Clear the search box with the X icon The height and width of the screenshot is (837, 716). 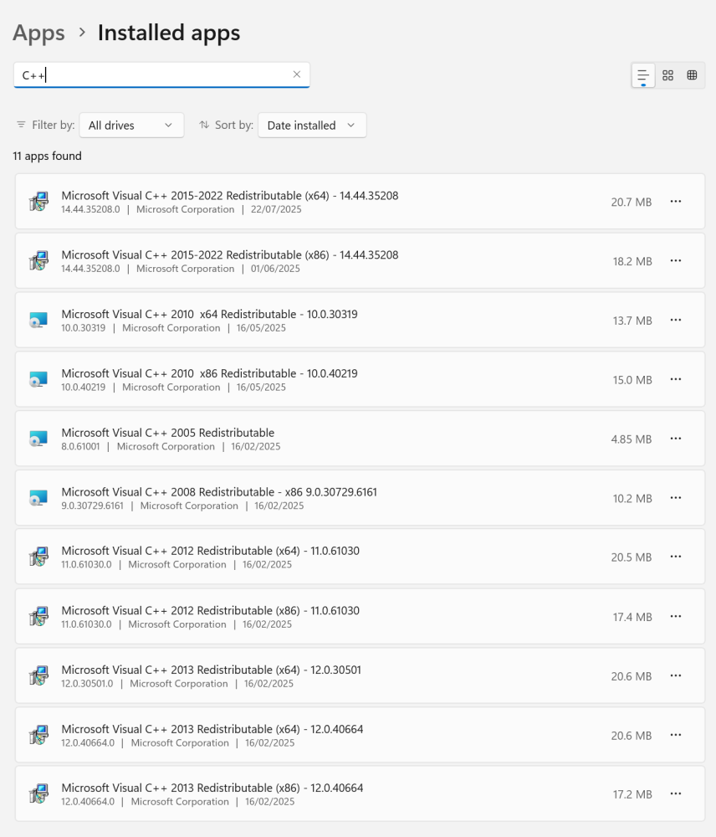point(297,74)
